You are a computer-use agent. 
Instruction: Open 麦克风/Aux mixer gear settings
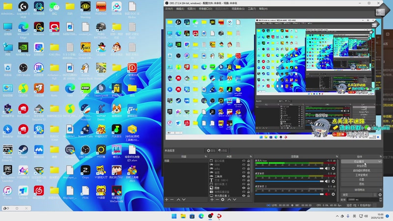pyautogui.click(x=333, y=168)
